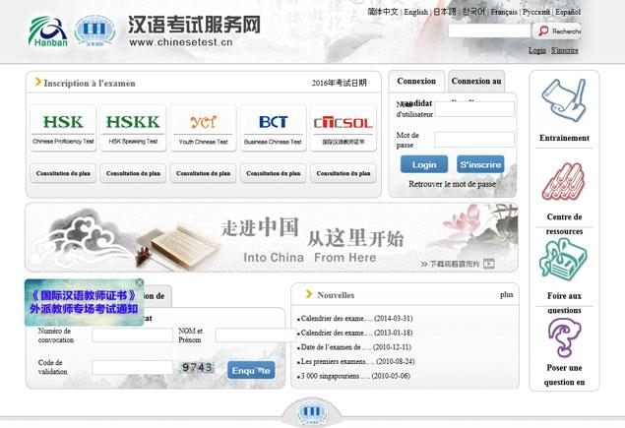Click the blue S'inscrire button
This screenshot has height=428, width=625.
[x=480, y=164]
